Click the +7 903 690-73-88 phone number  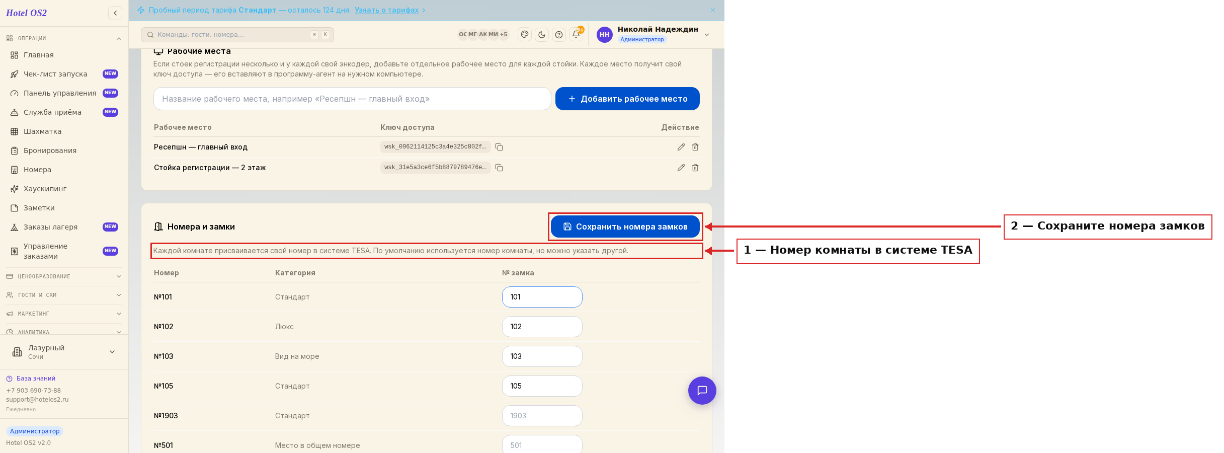(x=33, y=391)
